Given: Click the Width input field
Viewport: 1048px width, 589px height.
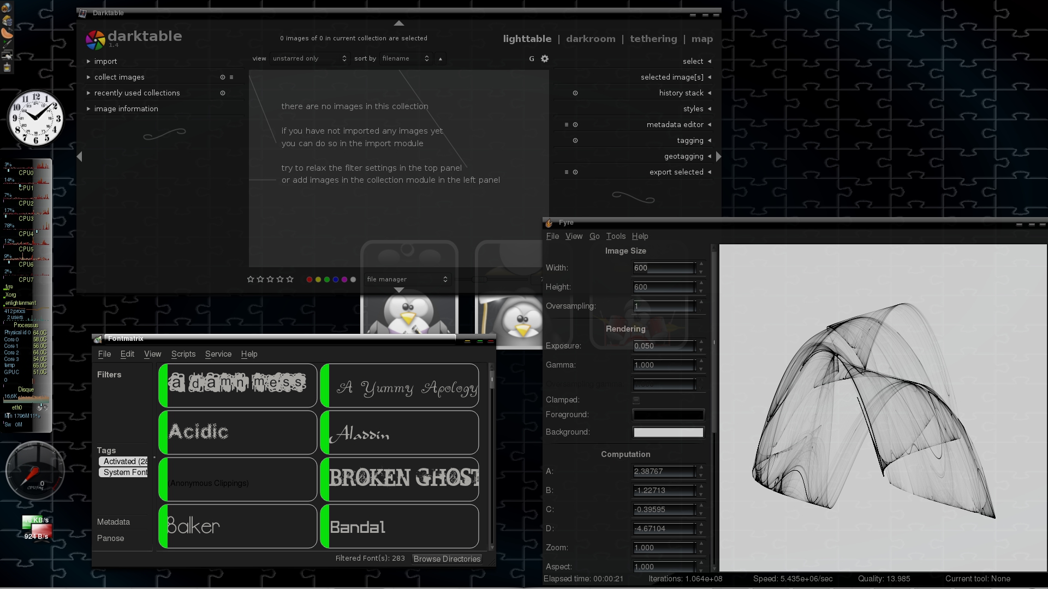Looking at the screenshot, I should click(x=664, y=268).
